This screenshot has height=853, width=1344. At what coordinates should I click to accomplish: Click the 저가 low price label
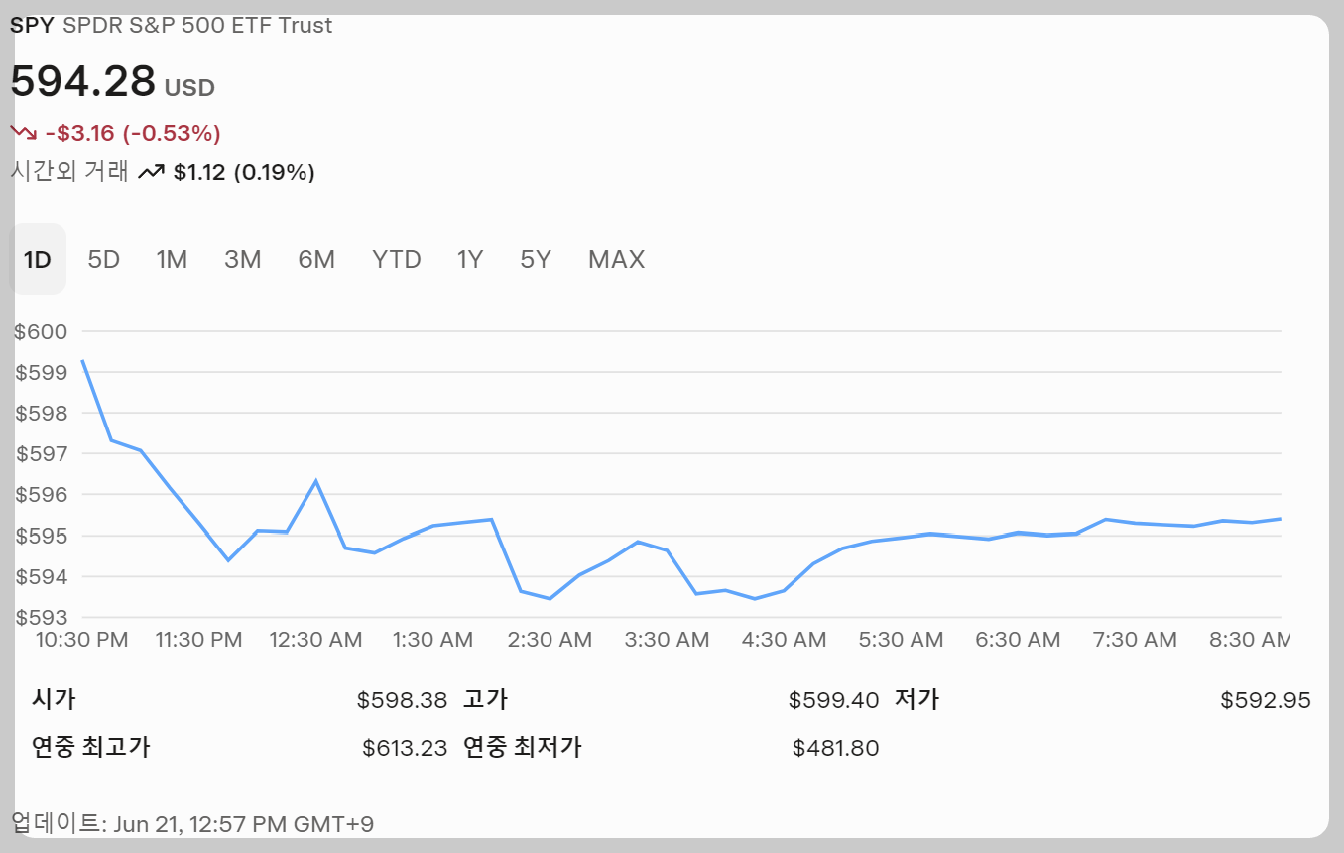tap(916, 700)
